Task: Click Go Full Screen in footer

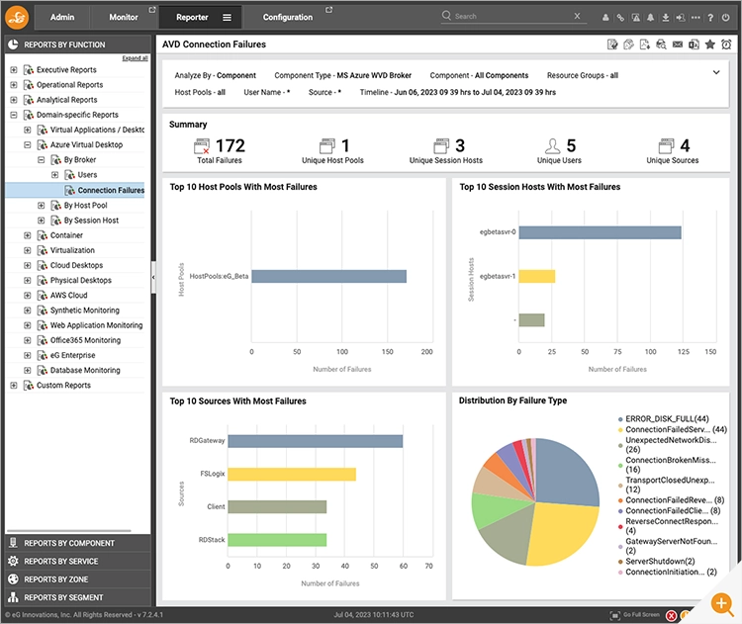Action: point(641,614)
